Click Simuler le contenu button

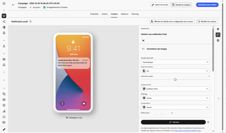[x=181, y=5]
